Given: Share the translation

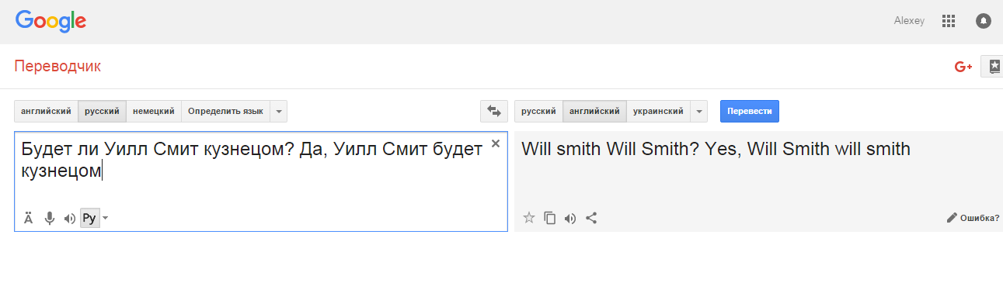Looking at the screenshot, I should (591, 218).
